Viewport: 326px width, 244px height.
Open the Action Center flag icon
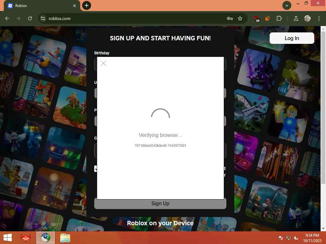click(x=280, y=238)
